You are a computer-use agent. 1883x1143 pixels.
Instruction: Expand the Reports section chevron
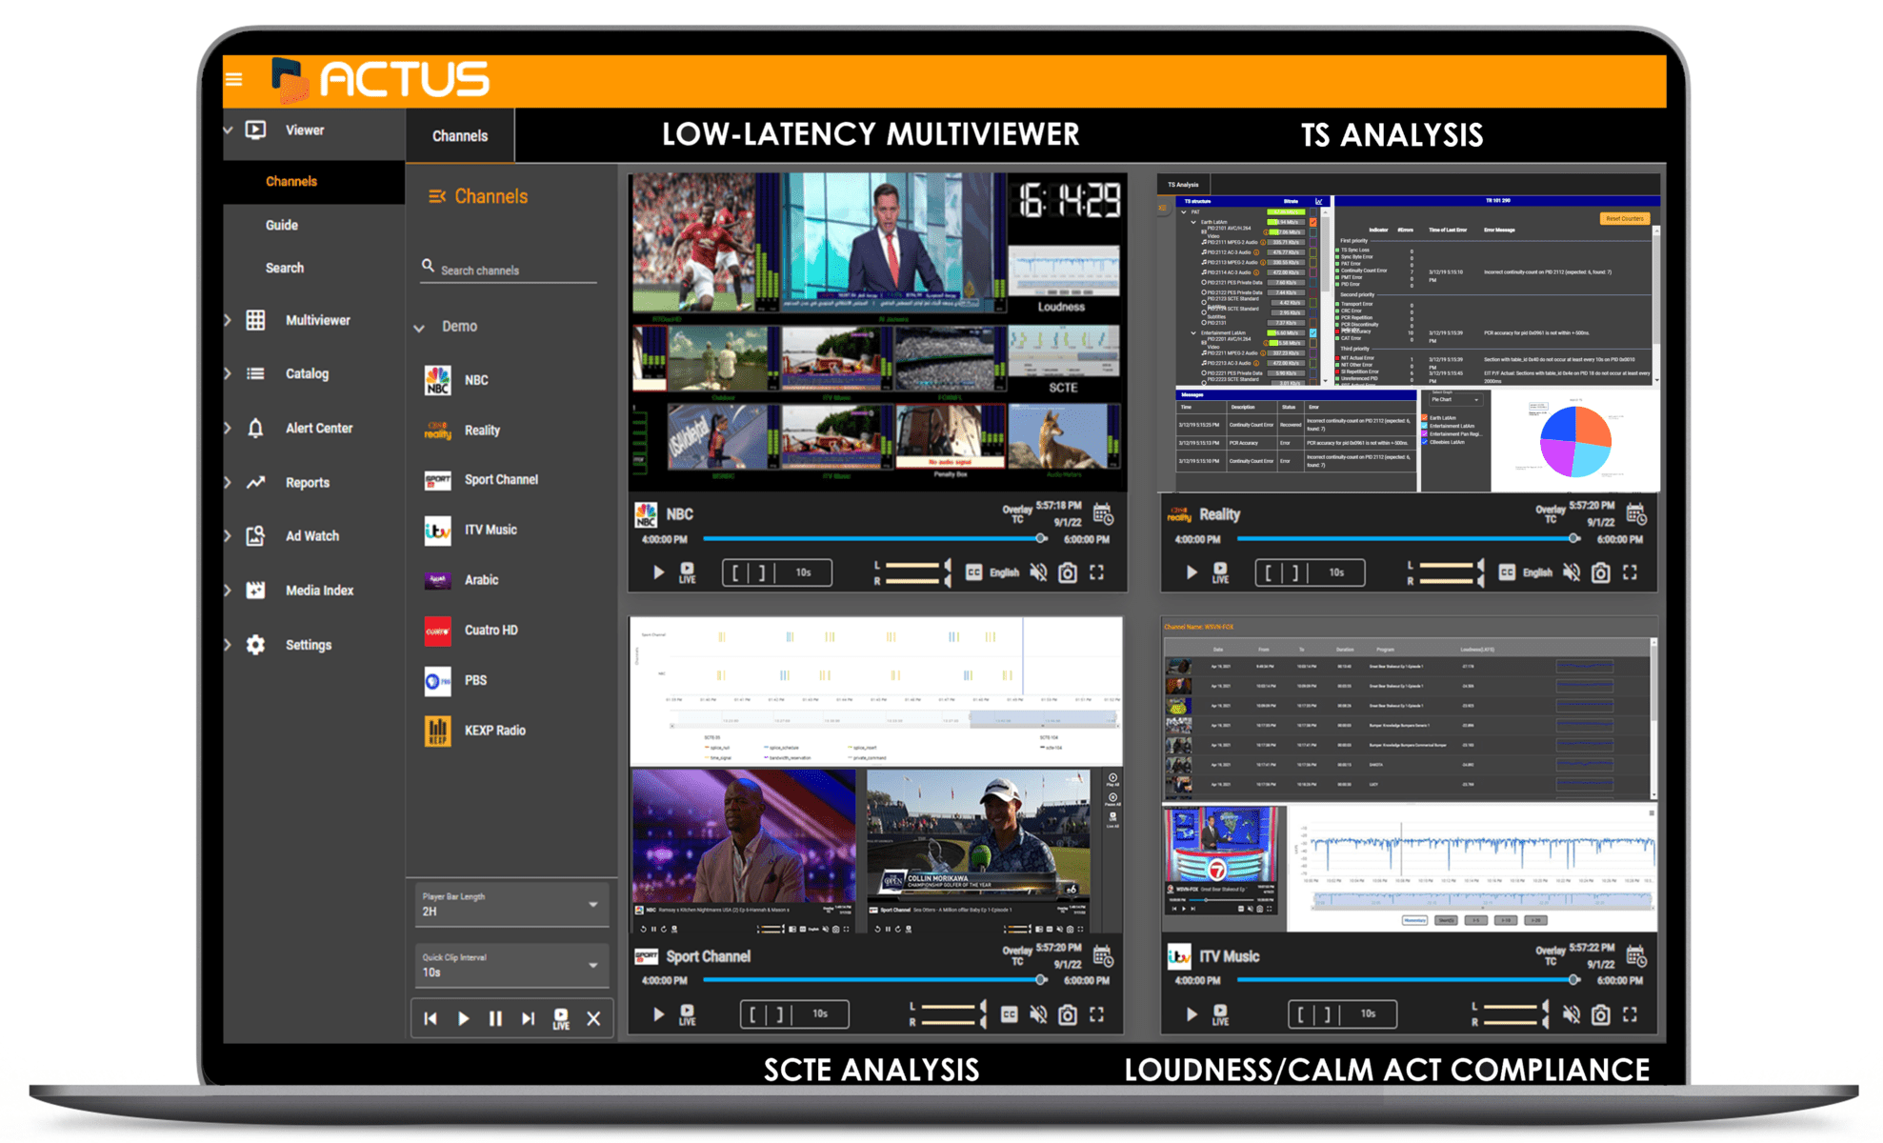tap(229, 482)
